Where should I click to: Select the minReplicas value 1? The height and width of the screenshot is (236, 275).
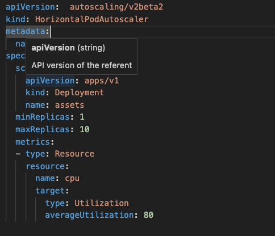82,117
